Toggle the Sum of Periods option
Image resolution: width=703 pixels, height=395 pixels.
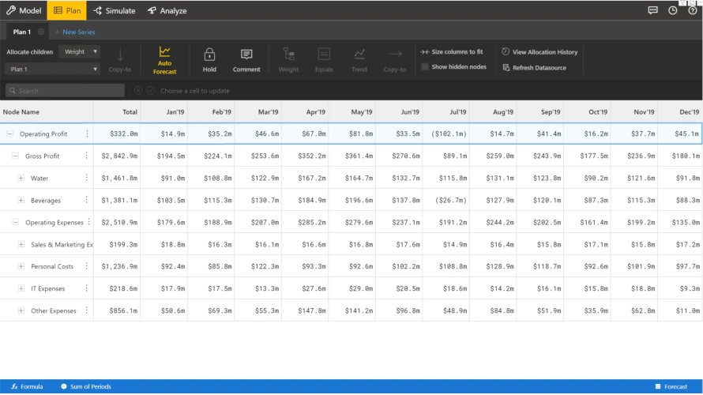(85, 386)
